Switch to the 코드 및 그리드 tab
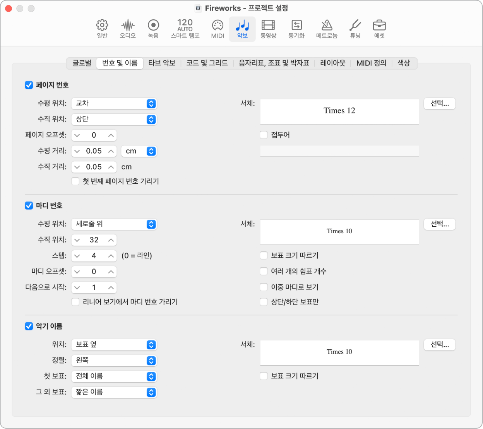This screenshot has width=483, height=429. pos(207,63)
